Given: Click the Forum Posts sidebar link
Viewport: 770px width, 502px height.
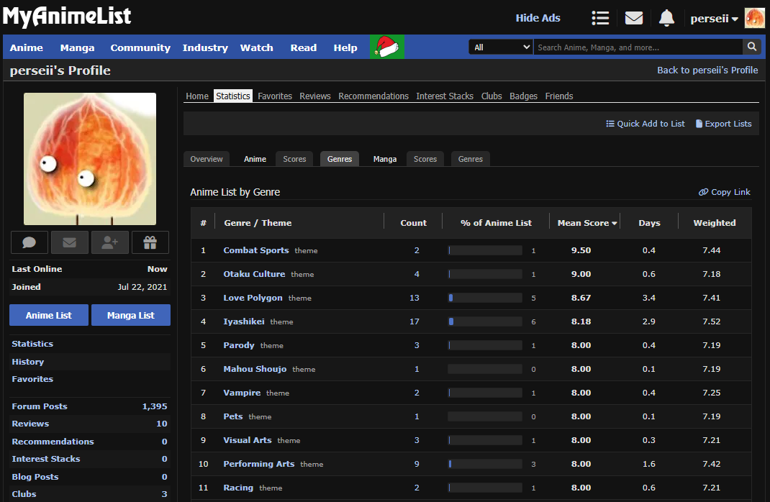Looking at the screenshot, I should [x=40, y=406].
